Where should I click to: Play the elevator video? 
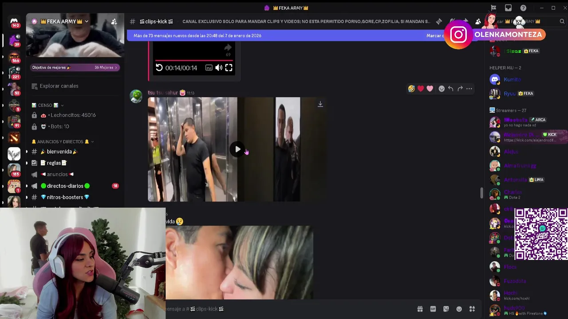point(238,149)
